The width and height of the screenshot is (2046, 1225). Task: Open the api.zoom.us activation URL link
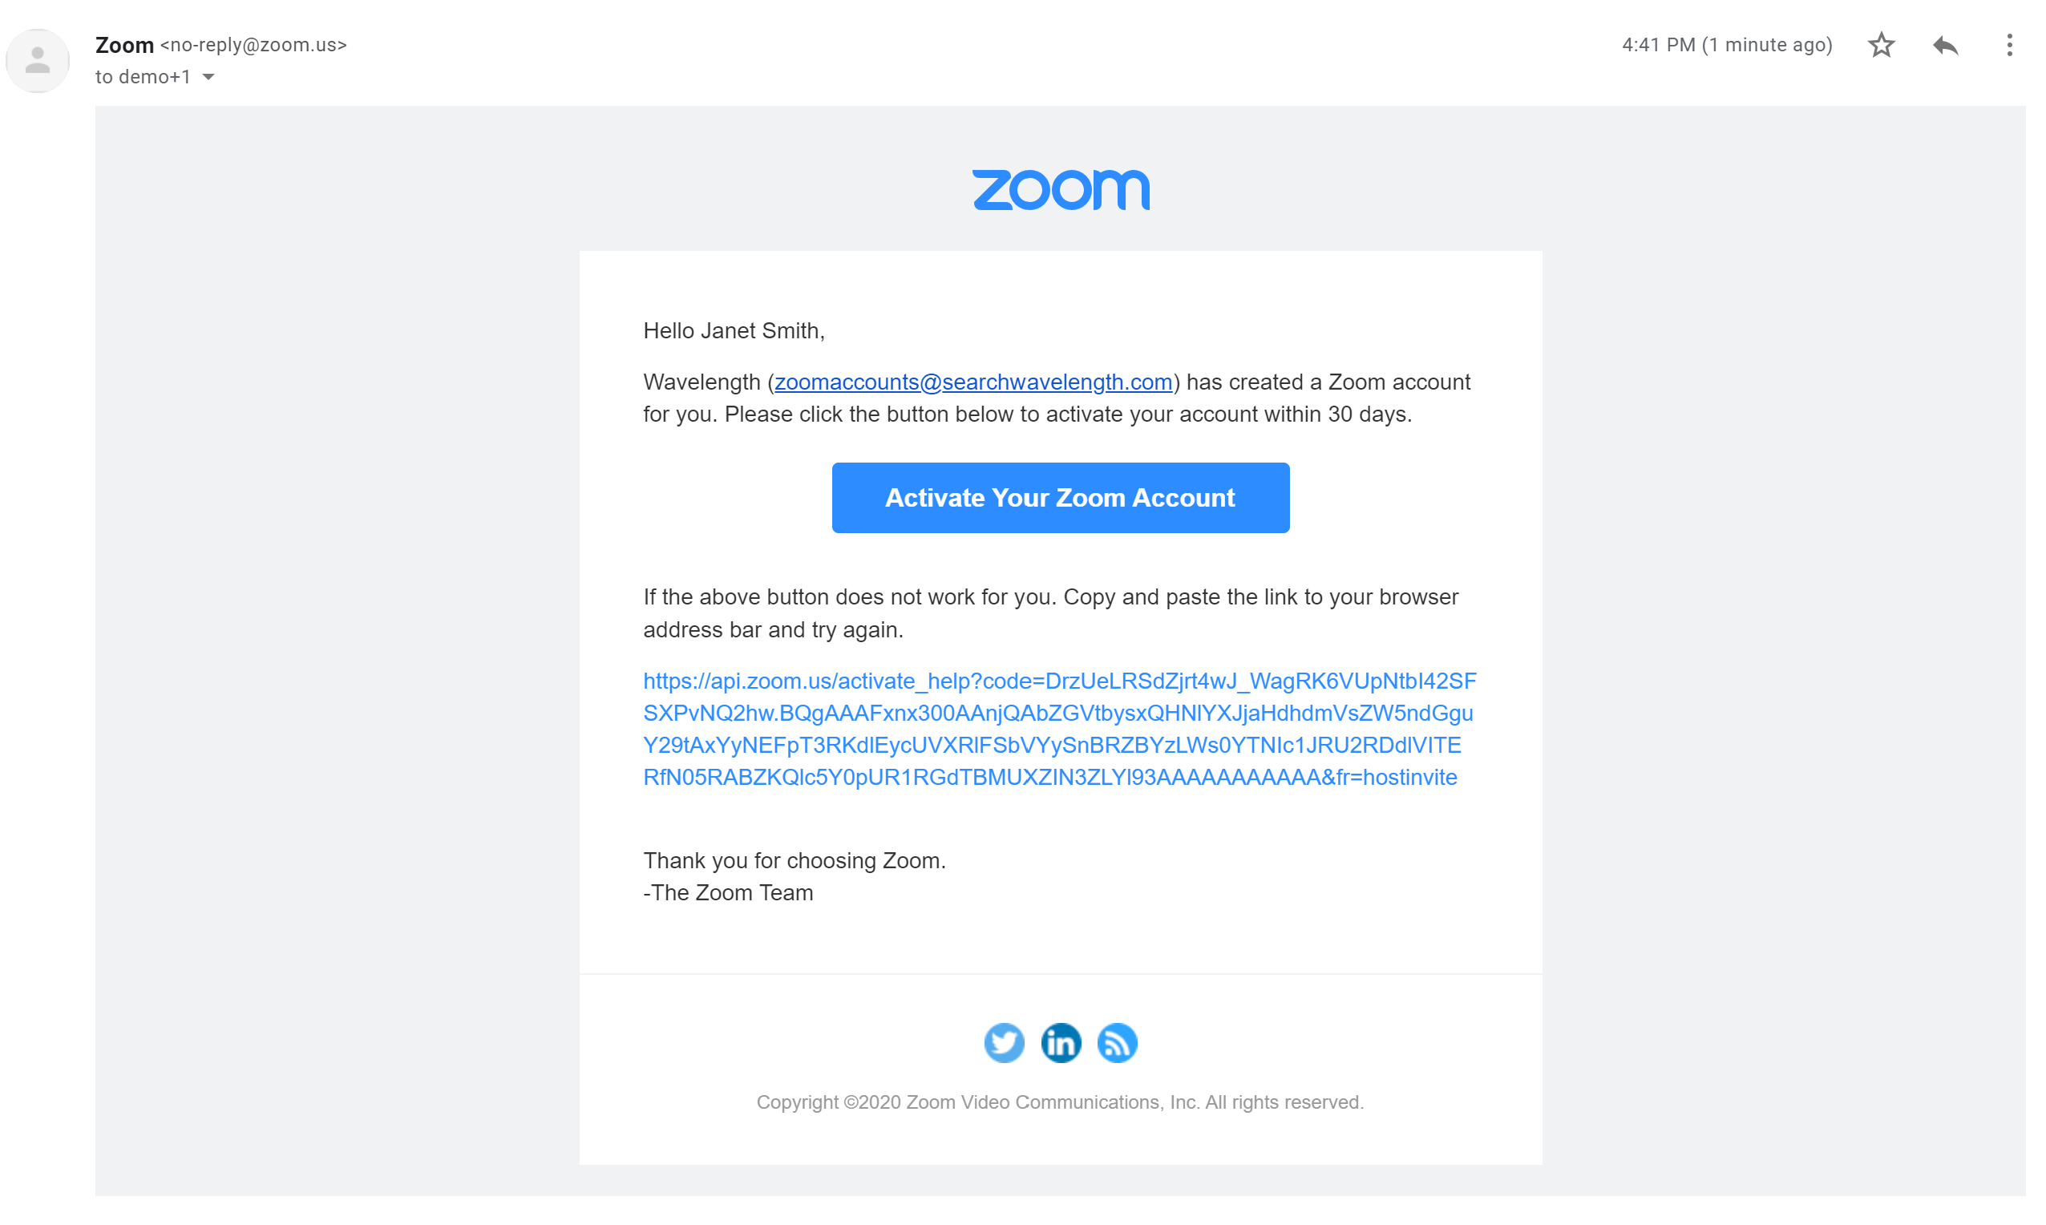click(1058, 728)
